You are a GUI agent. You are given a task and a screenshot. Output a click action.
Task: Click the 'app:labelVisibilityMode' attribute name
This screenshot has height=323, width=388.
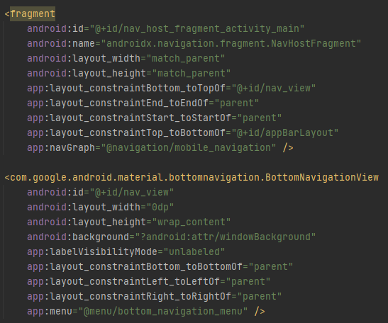(92, 251)
